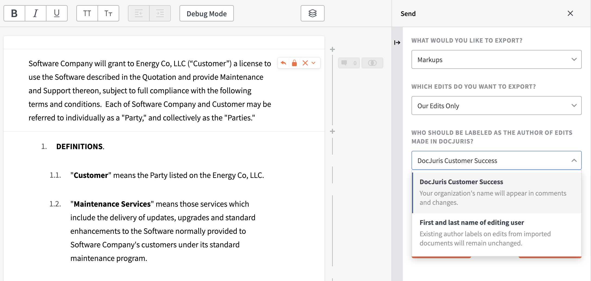Apply all caps TT formatting
Image resolution: width=591 pixels, height=281 pixels.
click(x=87, y=13)
